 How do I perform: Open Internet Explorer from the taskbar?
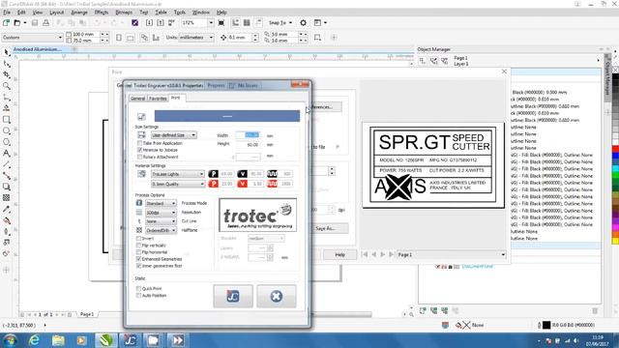click(x=34, y=340)
